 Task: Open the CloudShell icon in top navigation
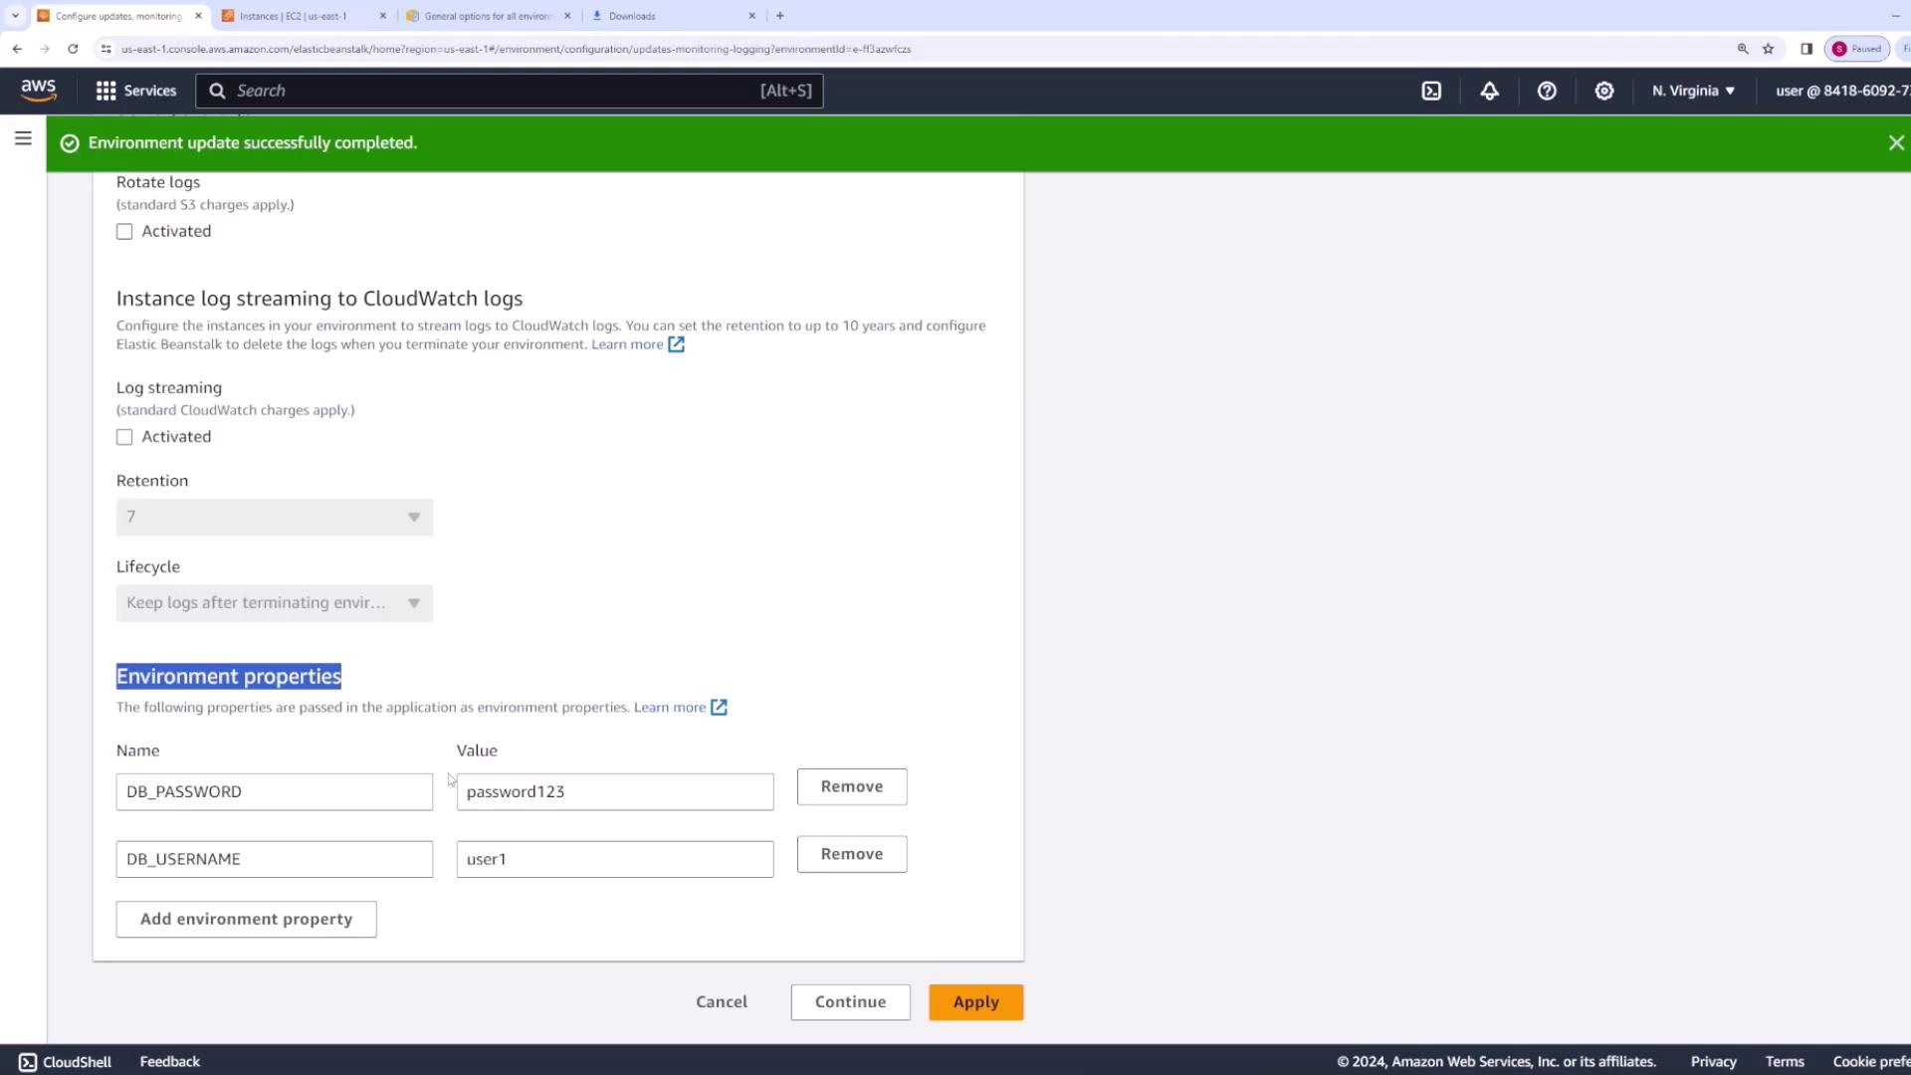click(x=1431, y=91)
